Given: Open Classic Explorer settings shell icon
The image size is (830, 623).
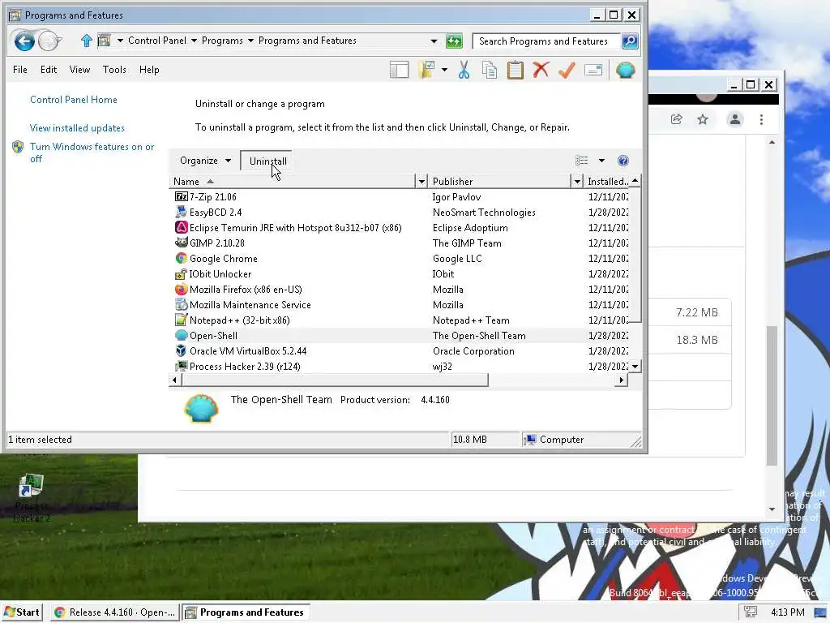Looking at the screenshot, I should point(625,70).
